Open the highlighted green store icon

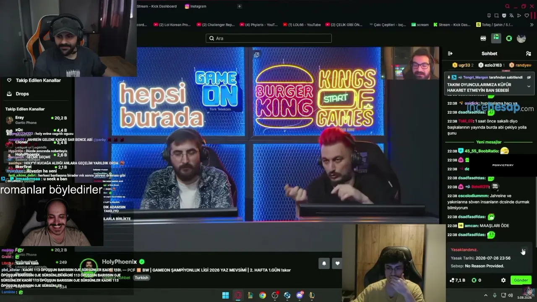496,38
